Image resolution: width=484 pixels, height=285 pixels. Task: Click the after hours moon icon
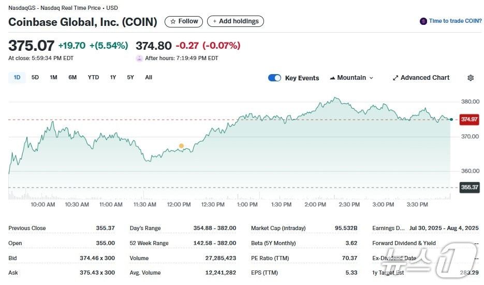pyautogui.click(x=139, y=59)
